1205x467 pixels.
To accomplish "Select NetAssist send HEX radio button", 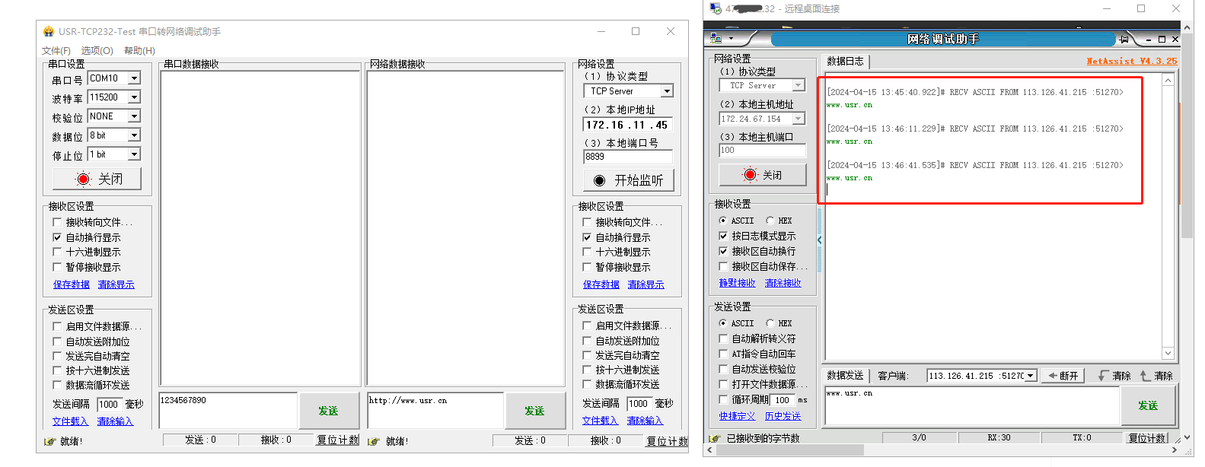I will click(x=770, y=323).
